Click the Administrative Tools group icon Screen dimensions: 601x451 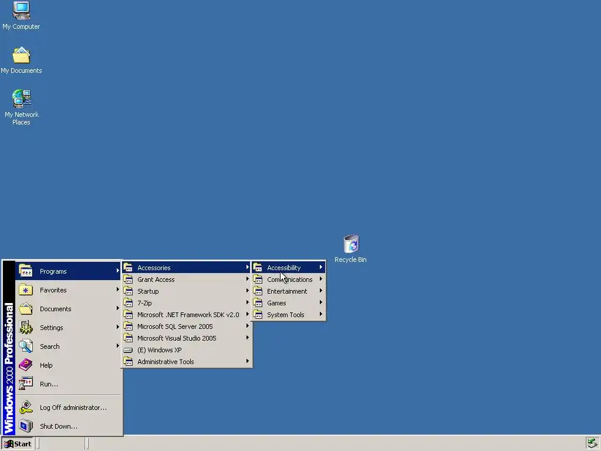tap(128, 362)
